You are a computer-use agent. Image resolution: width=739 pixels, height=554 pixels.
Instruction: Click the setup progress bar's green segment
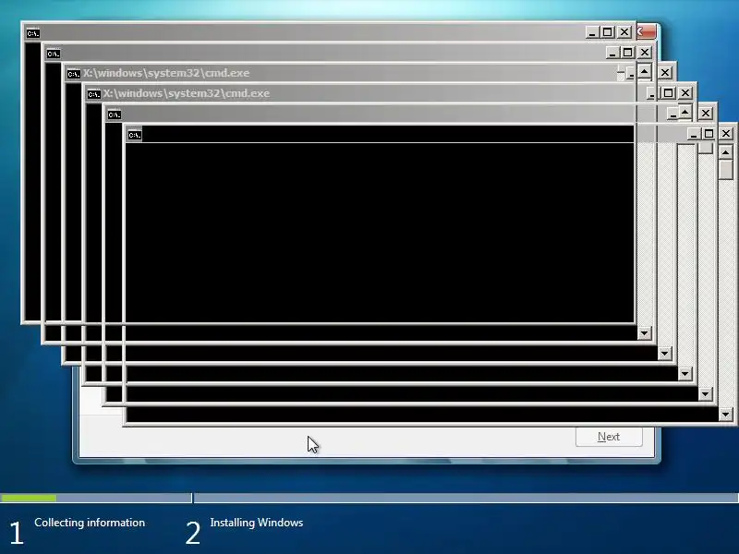point(29,498)
